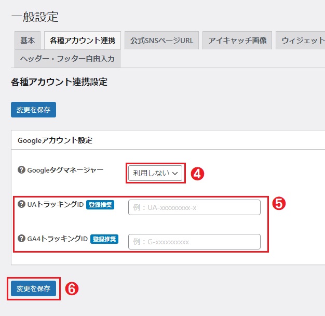Click help icon beside Googleタグマネージャー
Viewport: 325px width, 316px height.
point(21,169)
